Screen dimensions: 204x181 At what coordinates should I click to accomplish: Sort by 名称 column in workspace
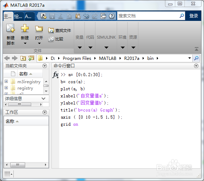tap(26, 121)
